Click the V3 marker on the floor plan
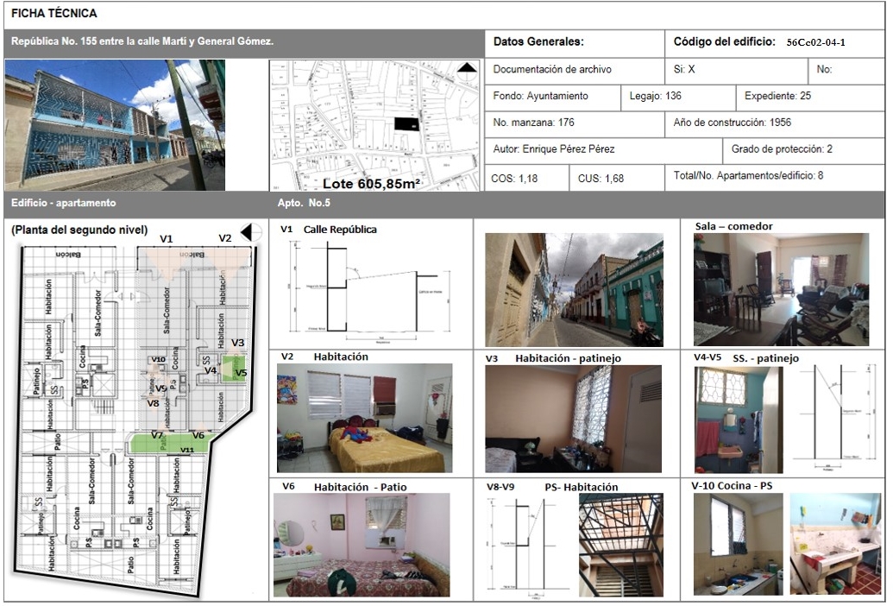The height and width of the screenshot is (606, 893). click(x=237, y=343)
